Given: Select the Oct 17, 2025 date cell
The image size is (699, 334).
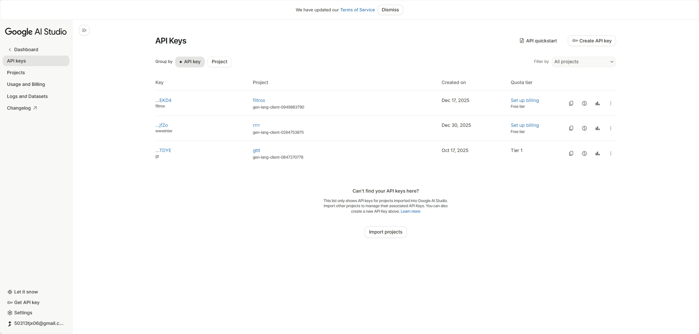Looking at the screenshot, I should [455, 151].
